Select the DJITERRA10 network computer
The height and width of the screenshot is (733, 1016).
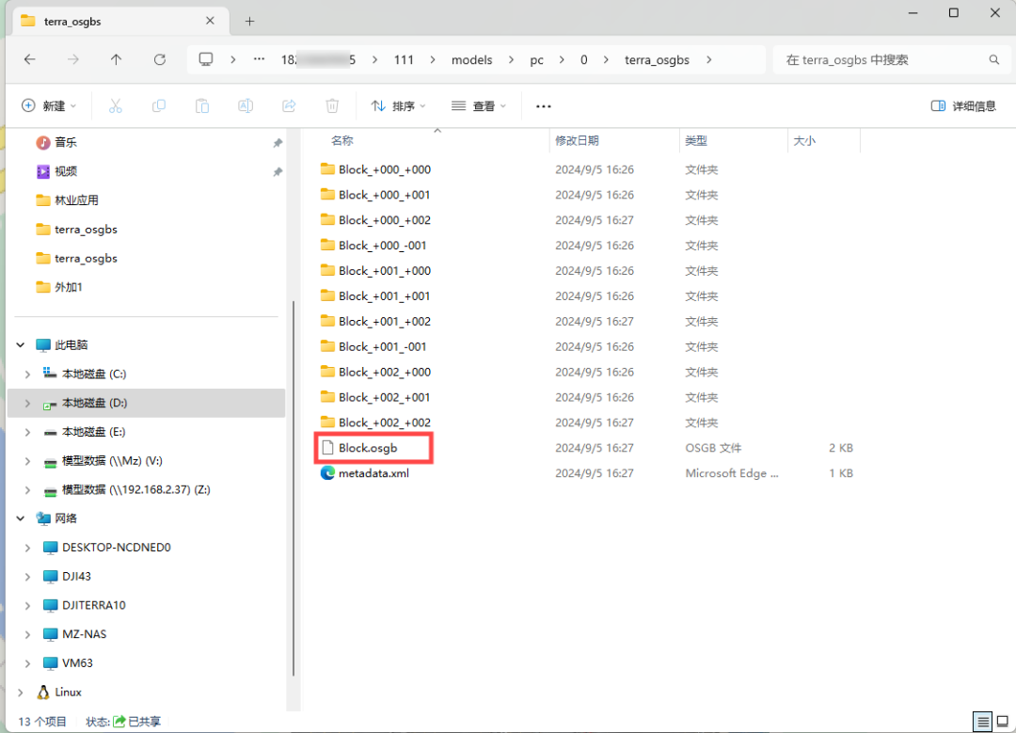[93, 605]
